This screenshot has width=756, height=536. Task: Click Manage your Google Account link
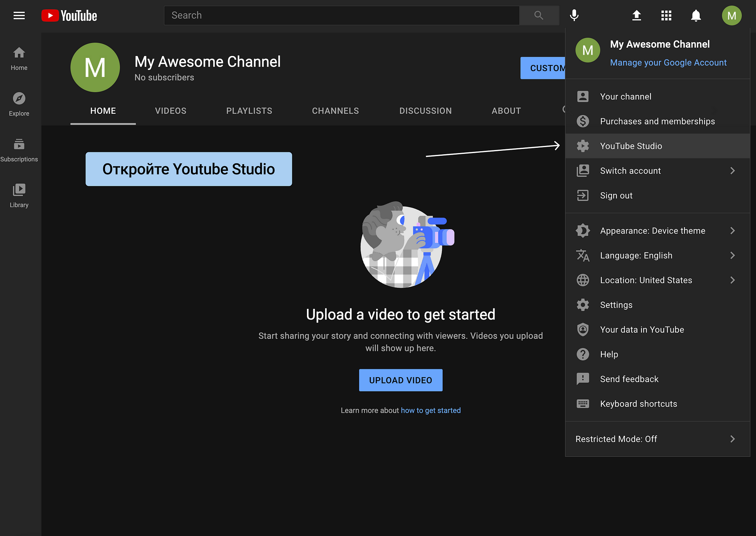click(668, 62)
